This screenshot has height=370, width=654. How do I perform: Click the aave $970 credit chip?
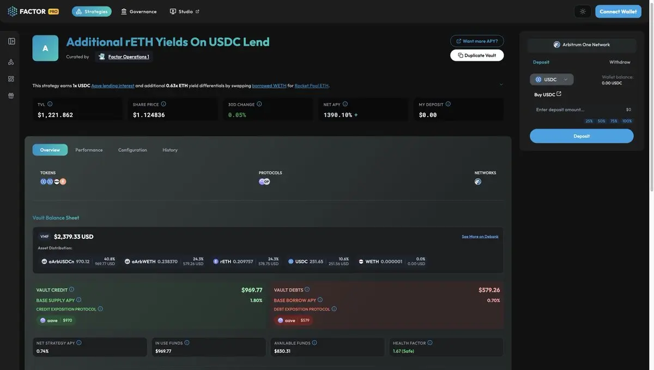(x=56, y=320)
